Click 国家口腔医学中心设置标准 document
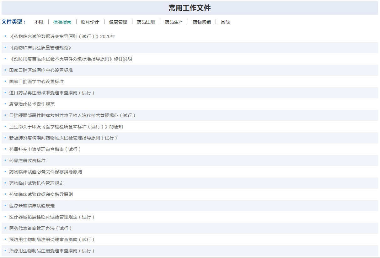Viewport: 380px width, 258px height. 36,82
